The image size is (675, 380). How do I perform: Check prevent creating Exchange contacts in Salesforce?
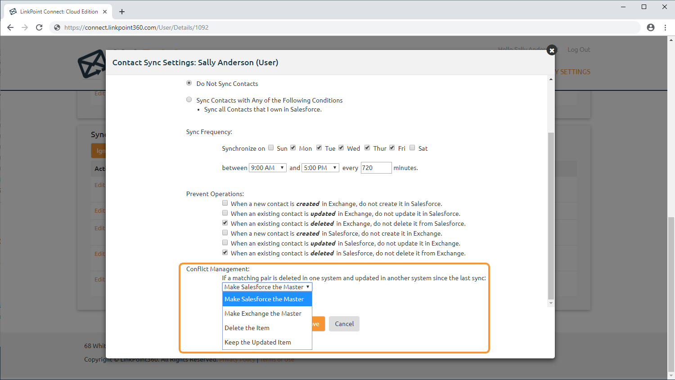(225, 203)
